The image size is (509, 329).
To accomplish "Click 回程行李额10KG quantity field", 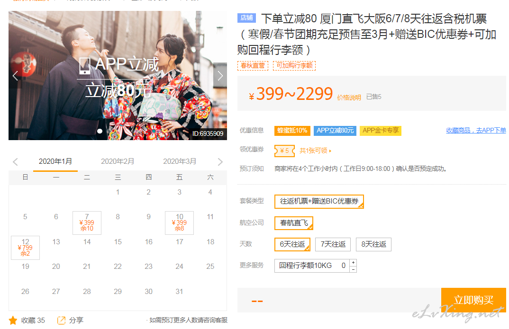I will (x=312, y=266).
